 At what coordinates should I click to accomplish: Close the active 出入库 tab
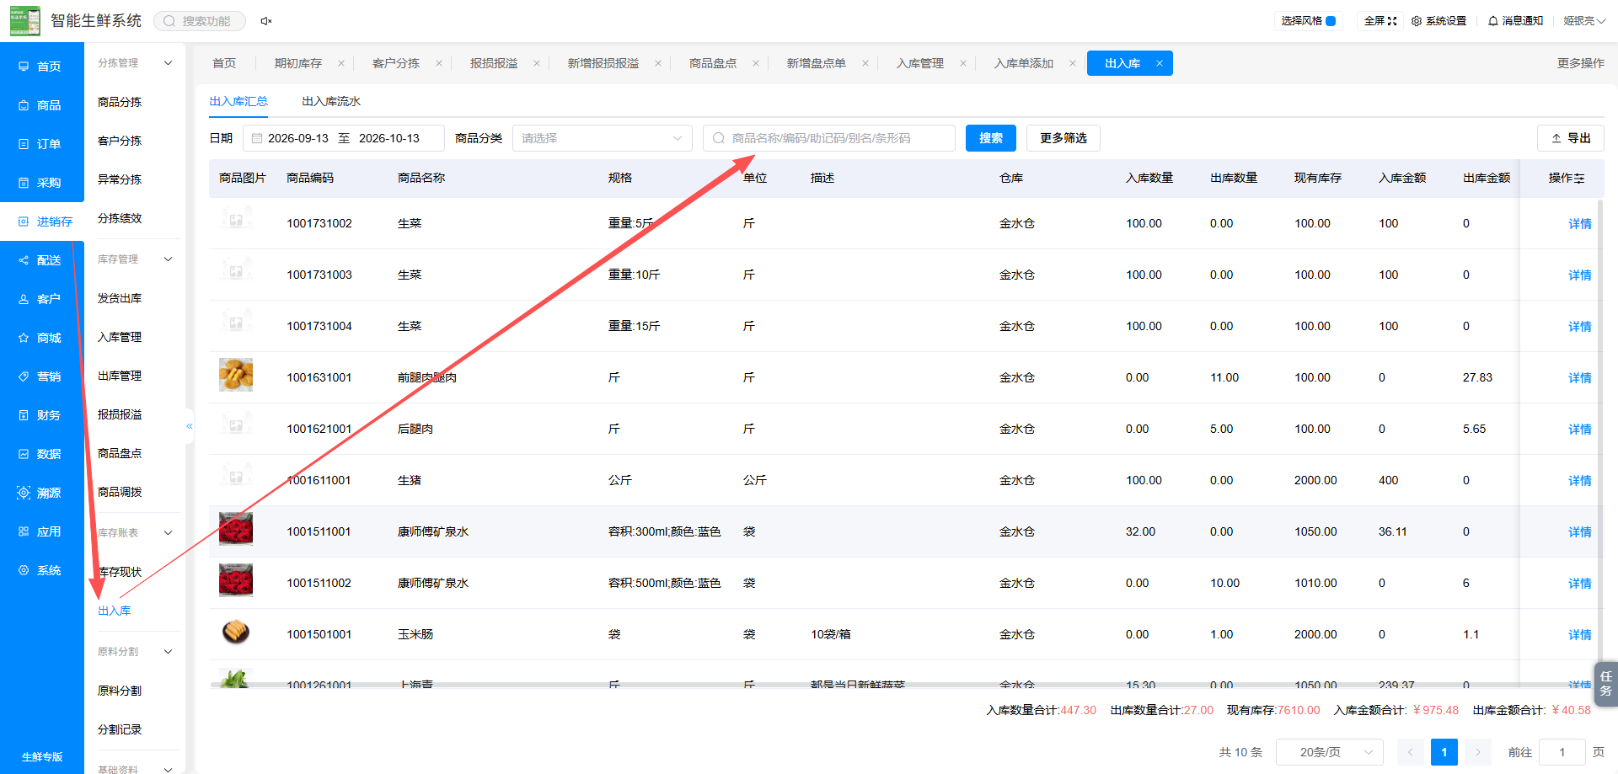(x=1160, y=63)
